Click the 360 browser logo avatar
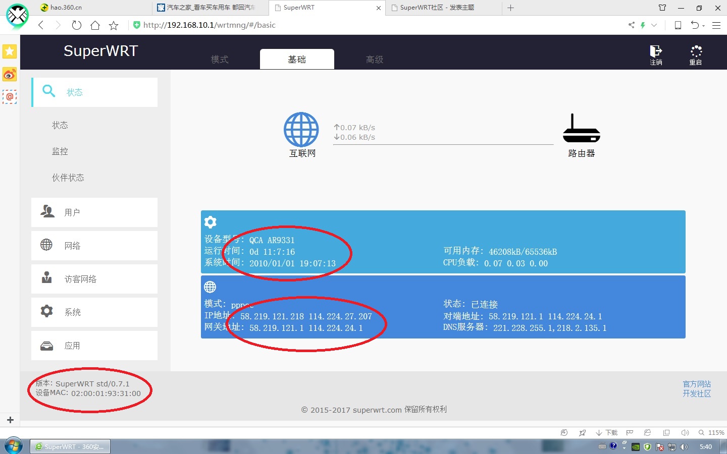Viewport: 727px width, 454px height. (x=18, y=16)
